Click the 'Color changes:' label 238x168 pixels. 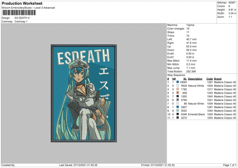tap(176, 29)
